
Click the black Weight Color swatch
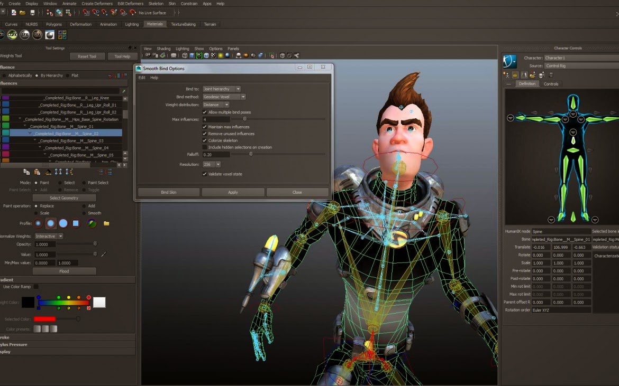(27, 302)
